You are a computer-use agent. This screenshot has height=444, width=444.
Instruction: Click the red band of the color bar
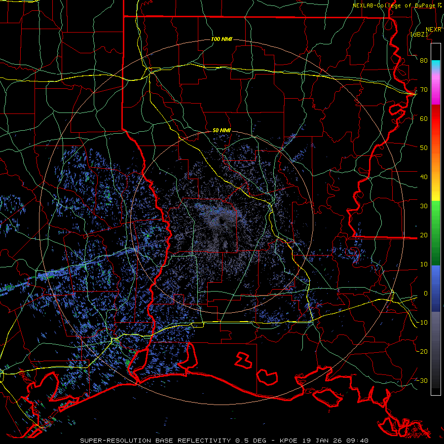436,119
